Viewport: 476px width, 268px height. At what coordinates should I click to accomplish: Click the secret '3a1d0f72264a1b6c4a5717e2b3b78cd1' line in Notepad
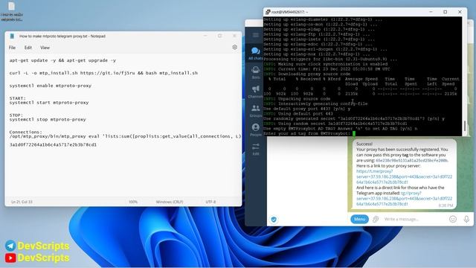(53, 144)
